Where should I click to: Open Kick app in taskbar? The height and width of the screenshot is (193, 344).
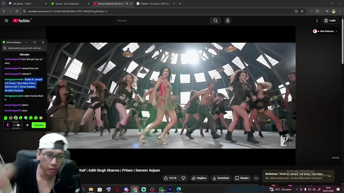click(144, 190)
